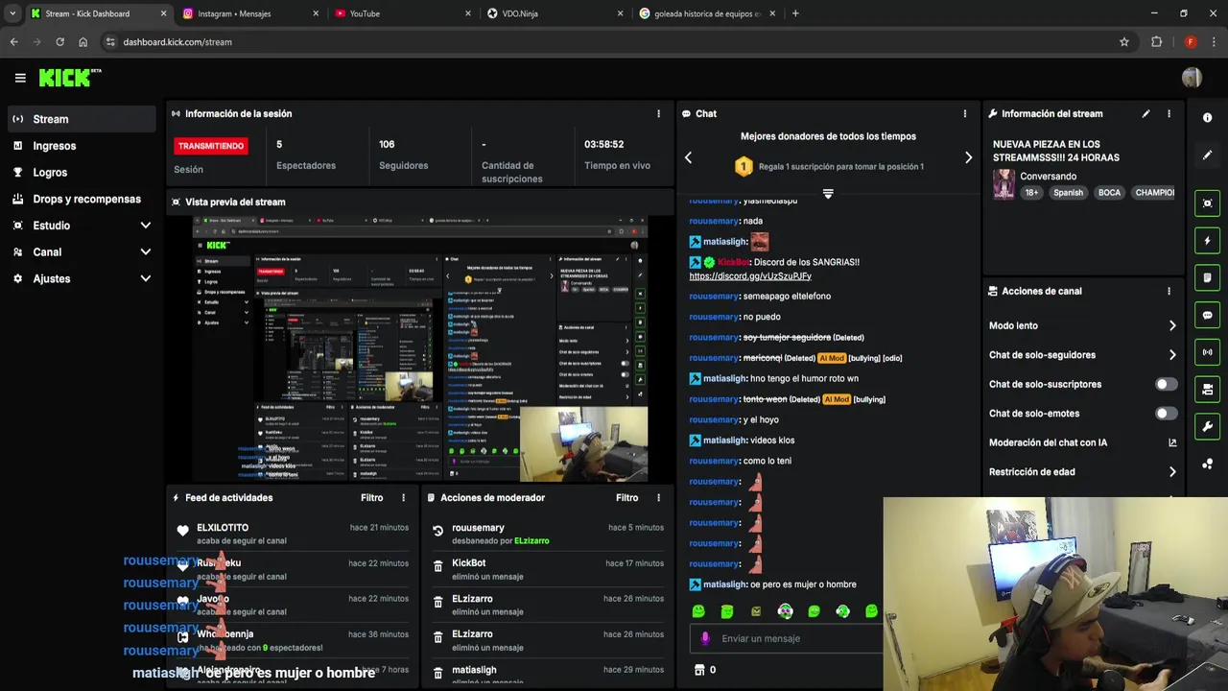
Task: Show the next top donors slide
Action: 968,157
